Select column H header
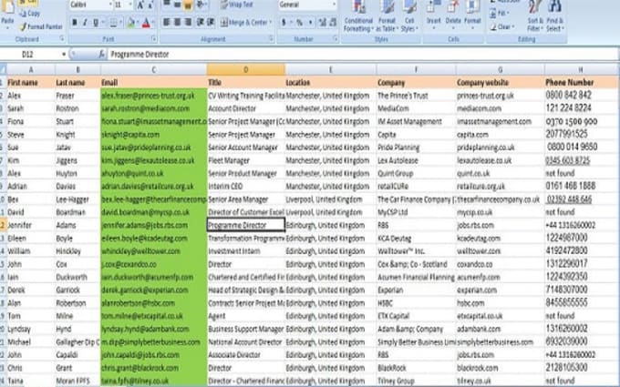The width and height of the screenshot is (620, 387). tap(581, 70)
